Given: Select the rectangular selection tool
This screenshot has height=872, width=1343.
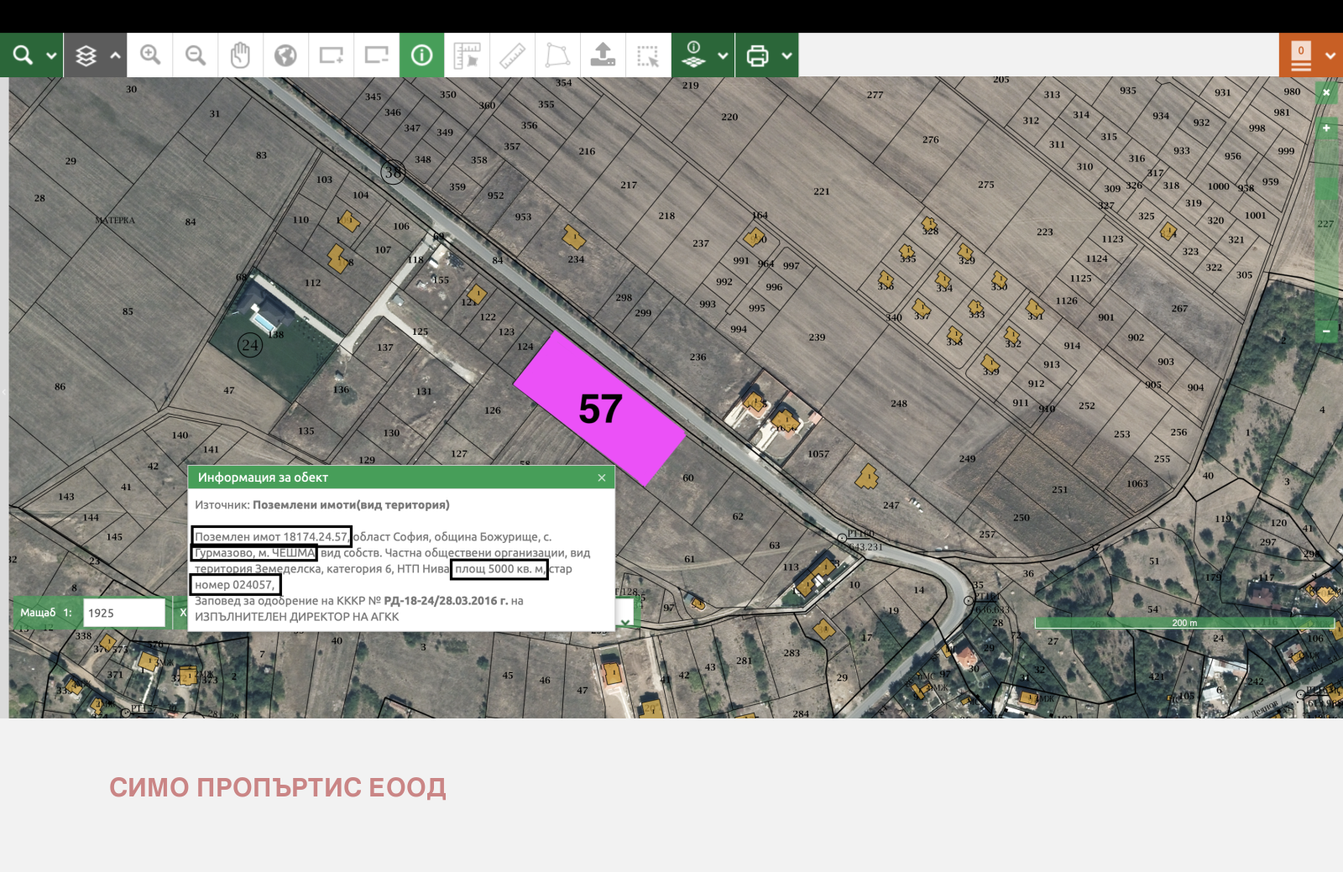Looking at the screenshot, I should 648,55.
